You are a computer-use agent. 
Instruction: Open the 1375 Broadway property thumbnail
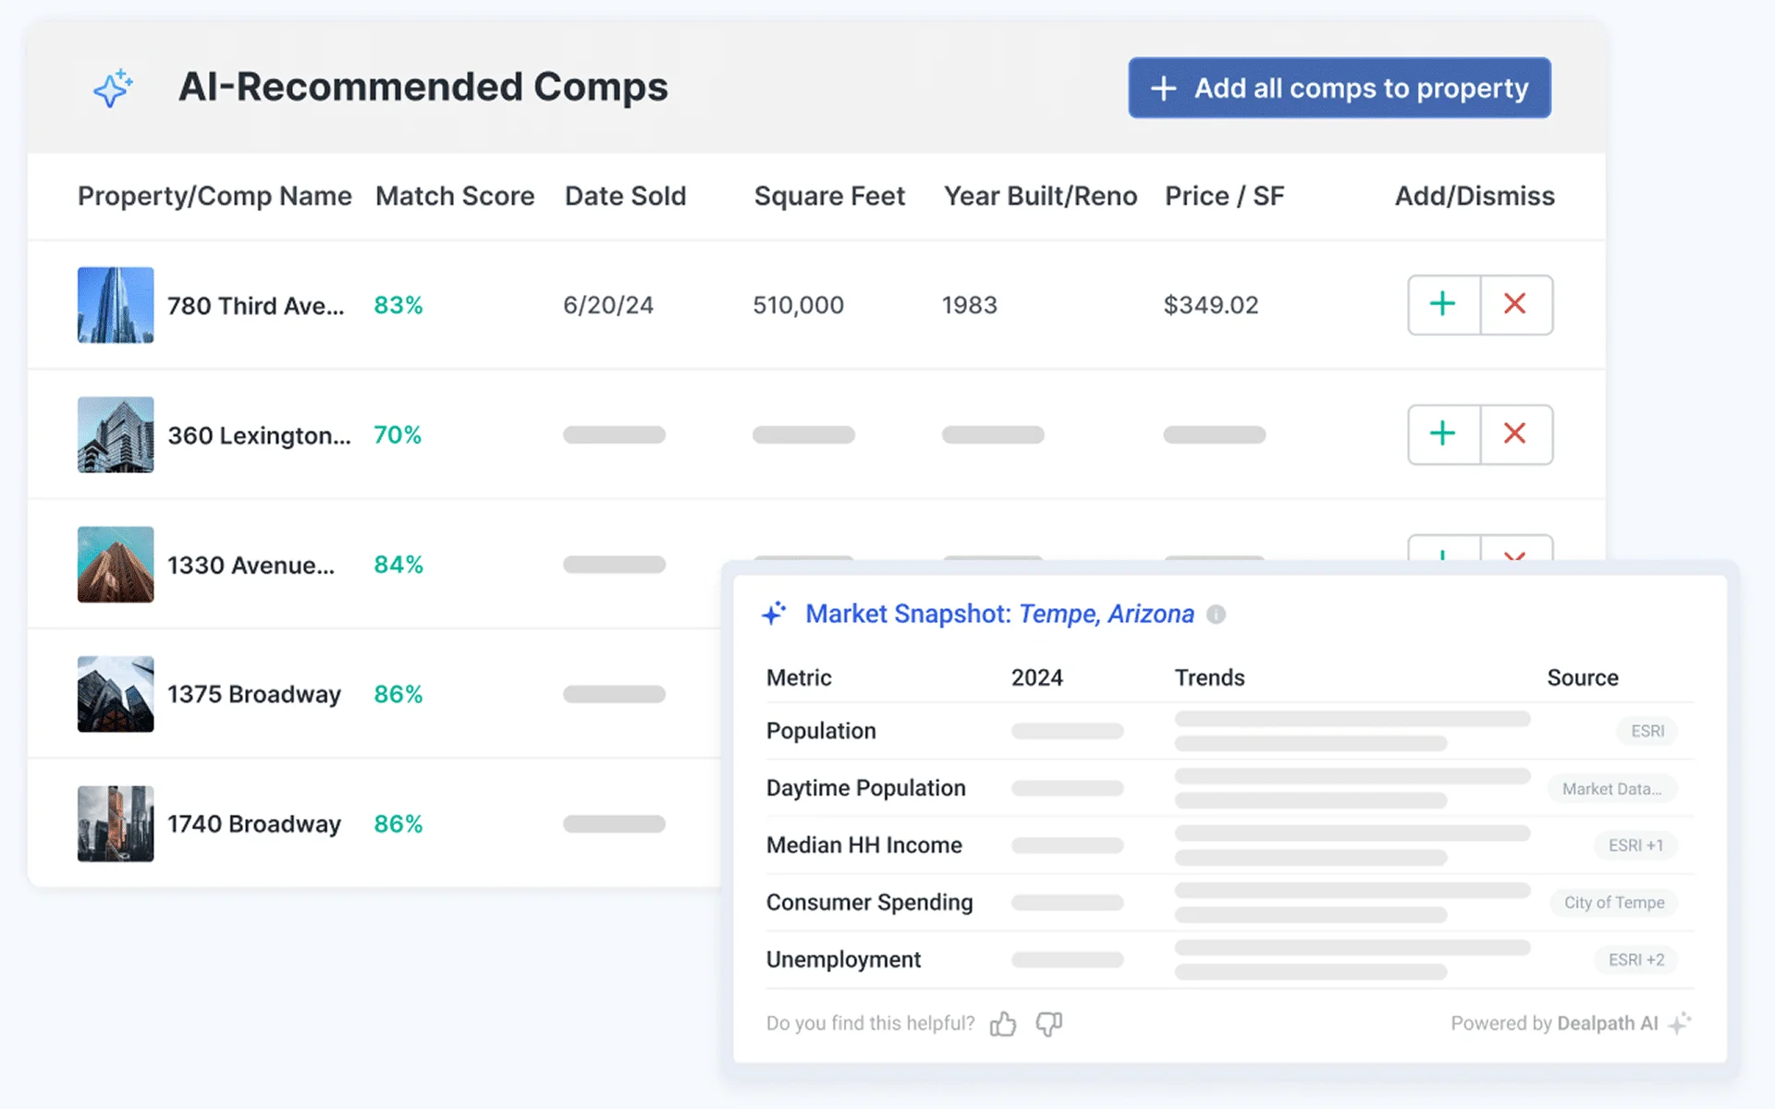115,694
